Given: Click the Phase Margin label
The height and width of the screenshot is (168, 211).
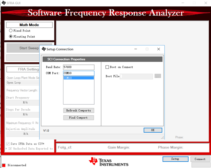Looking at the screenshot, I should (171, 147).
